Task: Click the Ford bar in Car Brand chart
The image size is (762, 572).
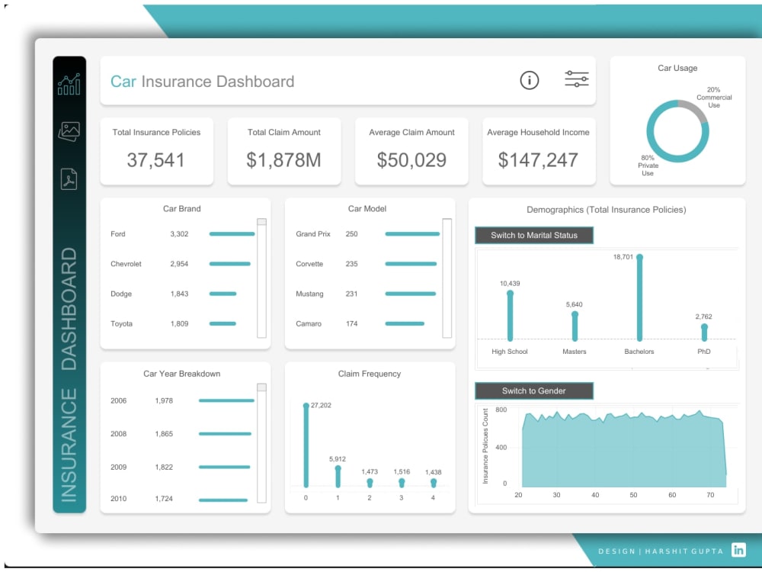Action: pyautogui.click(x=231, y=234)
